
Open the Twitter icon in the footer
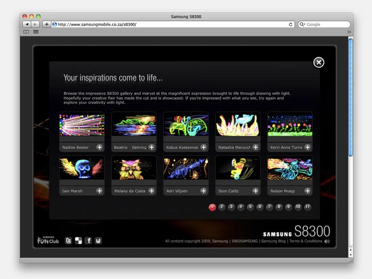(x=68, y=241)
